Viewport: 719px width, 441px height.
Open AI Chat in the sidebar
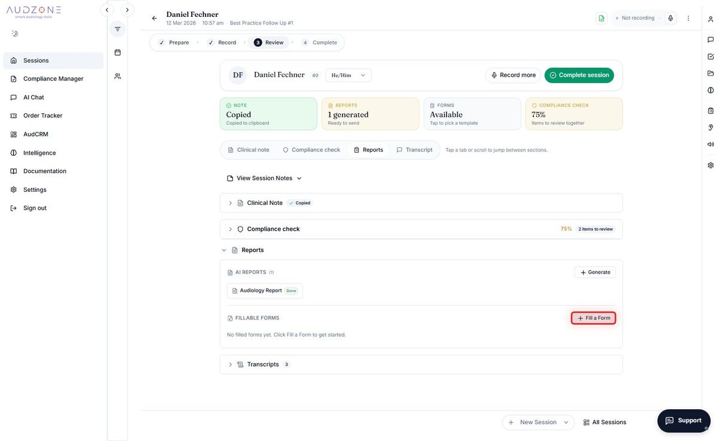(53, 97)
